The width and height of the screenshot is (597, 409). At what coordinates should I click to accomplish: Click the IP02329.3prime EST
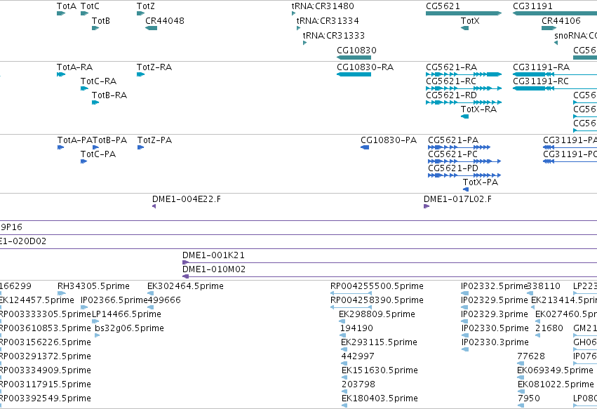464,321
